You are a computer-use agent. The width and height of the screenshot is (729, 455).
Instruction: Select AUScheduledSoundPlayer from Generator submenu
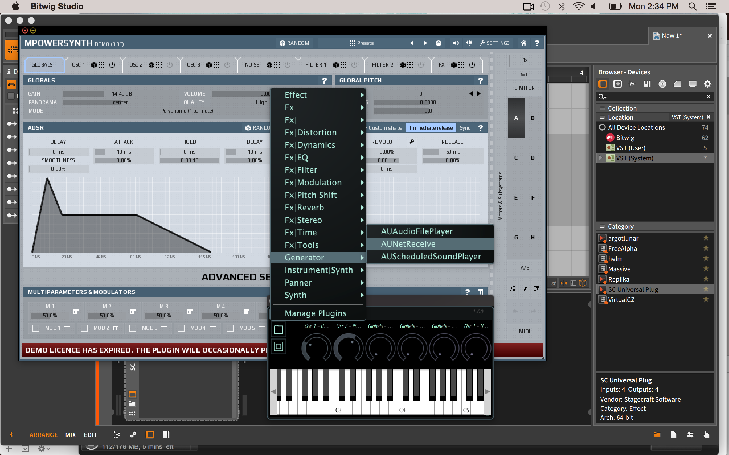point(430,257)
